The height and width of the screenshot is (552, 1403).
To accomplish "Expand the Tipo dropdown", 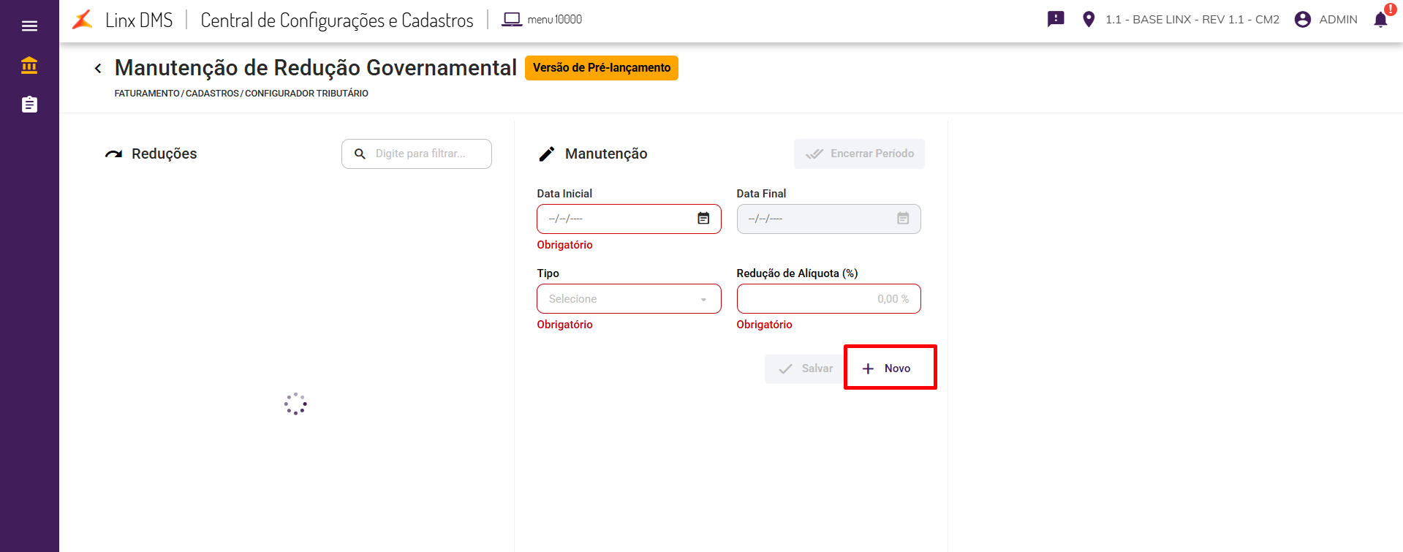I will click(x=629, y=299).
